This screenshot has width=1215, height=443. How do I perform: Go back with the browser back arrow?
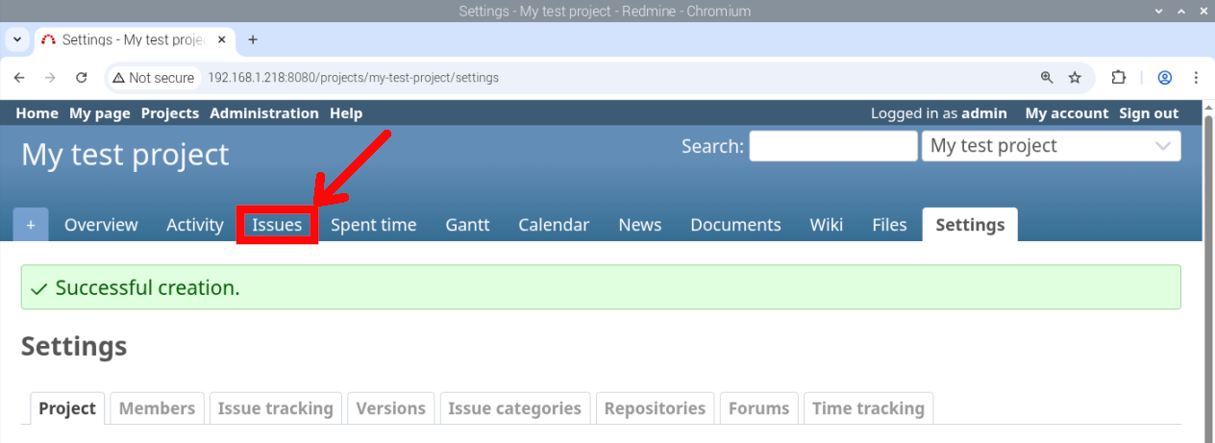19,78
